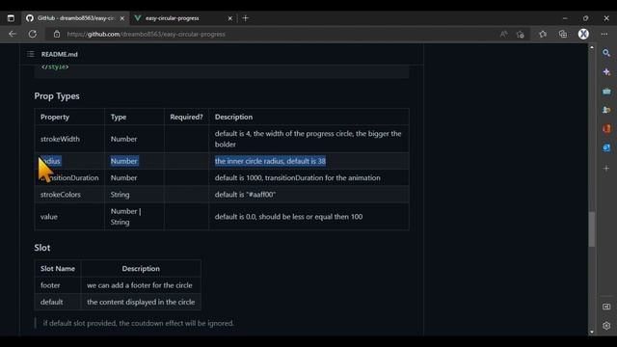Open README outline list icon

point(31,54)
